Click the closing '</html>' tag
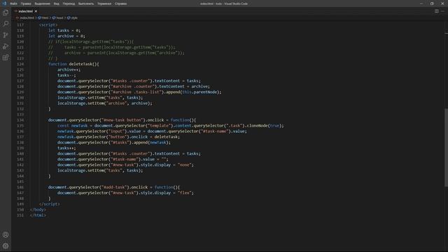Image resolution: width=448 pixels, height=252 pixels. (38, 216)
